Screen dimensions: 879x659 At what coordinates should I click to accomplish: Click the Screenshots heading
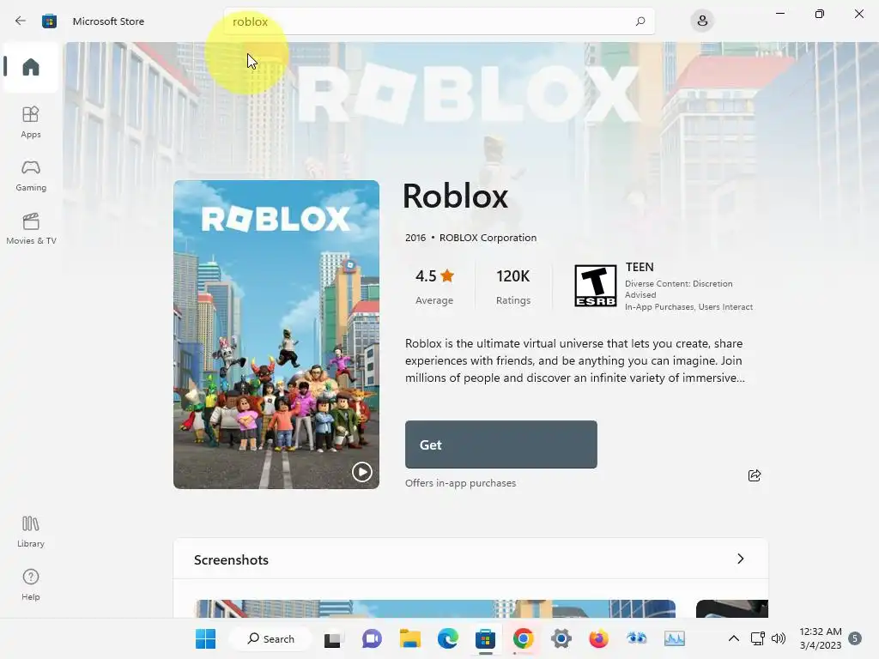pos(231,559)
